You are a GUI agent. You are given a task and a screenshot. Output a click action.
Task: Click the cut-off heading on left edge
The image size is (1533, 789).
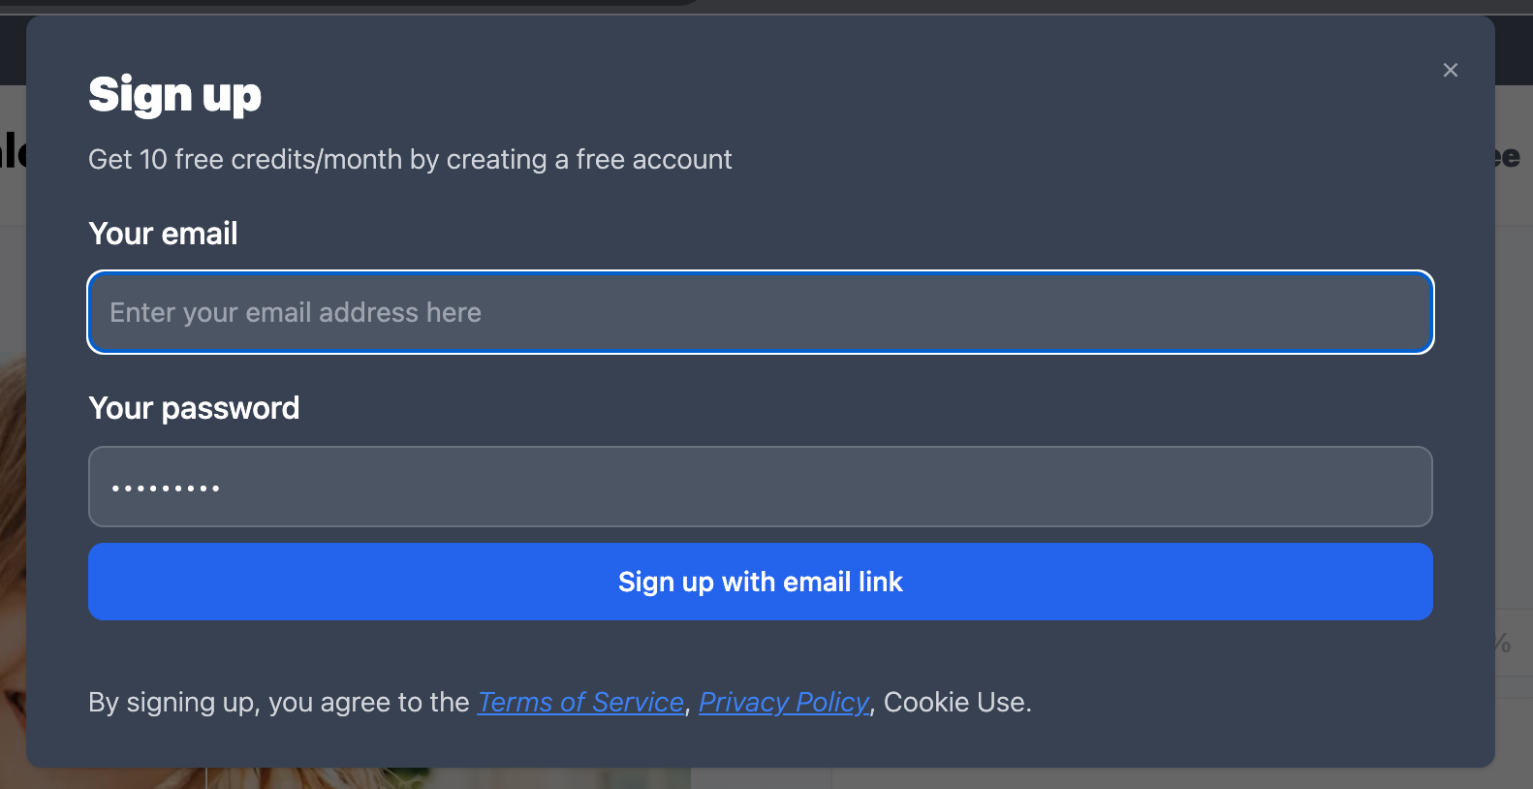[x=13, y=151]
